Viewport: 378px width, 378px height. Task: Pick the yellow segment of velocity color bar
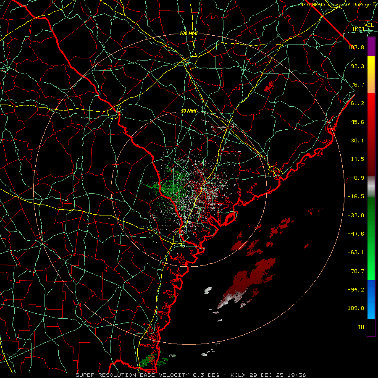(x=371, y=75)
